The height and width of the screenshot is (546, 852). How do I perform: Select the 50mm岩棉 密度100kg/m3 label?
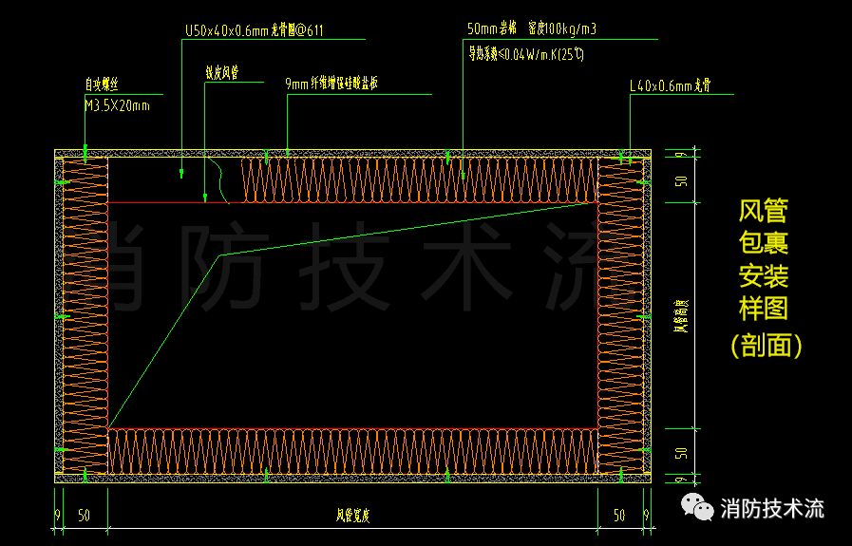532,30
